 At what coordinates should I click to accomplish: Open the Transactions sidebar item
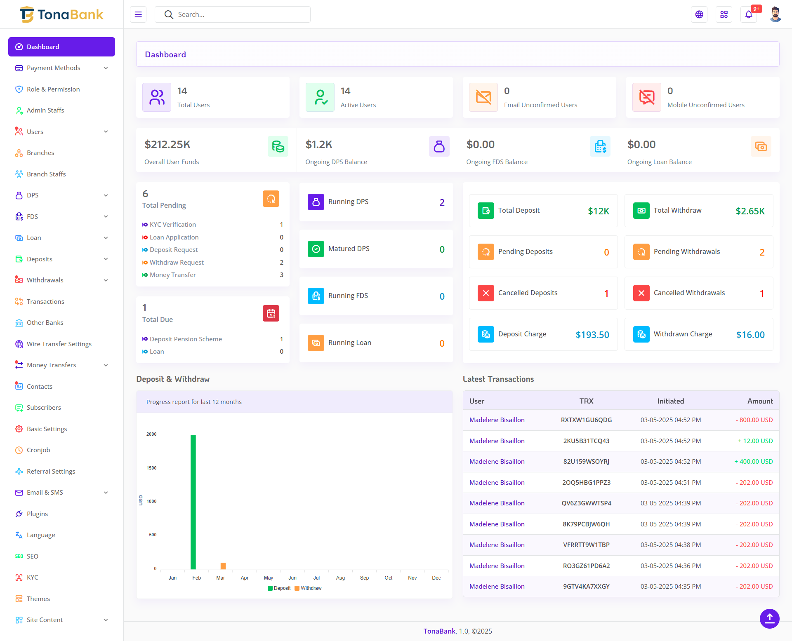(45, 301)
